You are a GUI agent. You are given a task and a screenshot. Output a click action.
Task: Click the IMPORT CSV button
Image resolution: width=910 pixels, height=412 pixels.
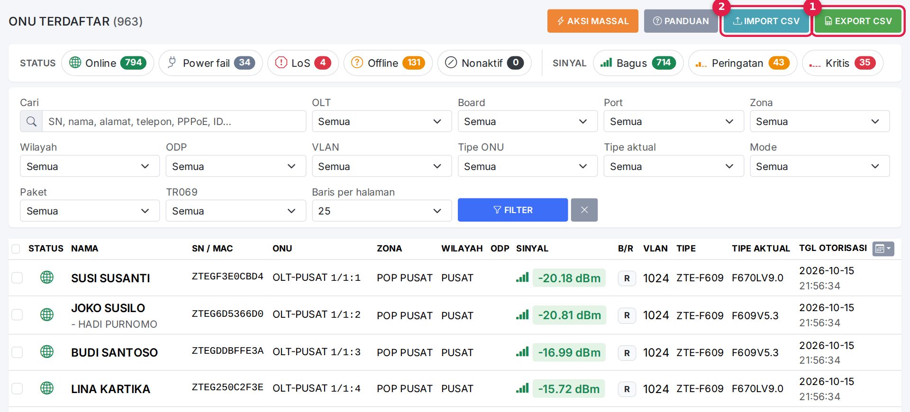[766, 21]
